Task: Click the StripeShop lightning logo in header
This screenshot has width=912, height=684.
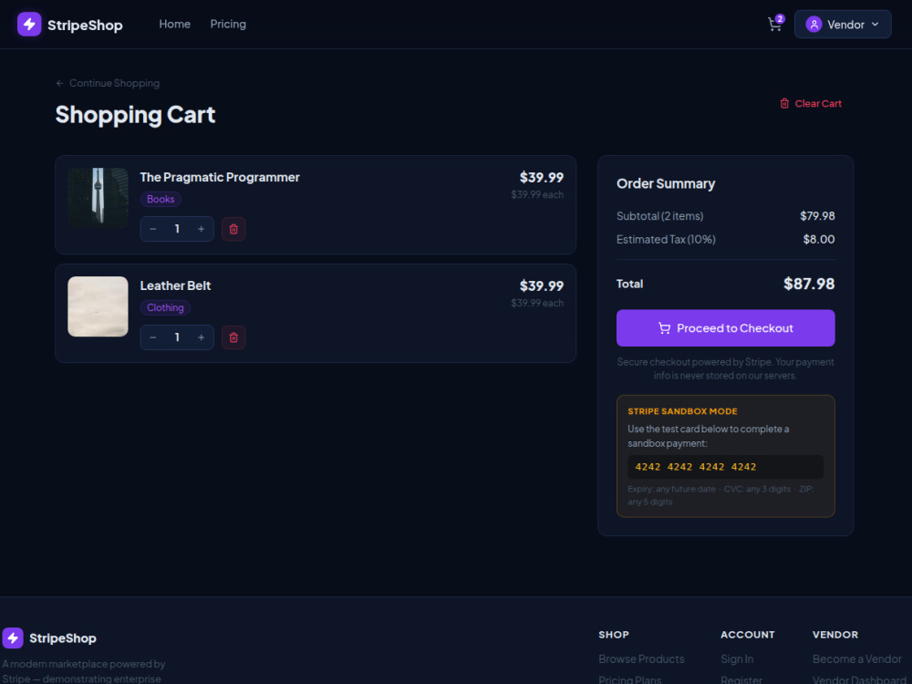Action: click(29, 25)
